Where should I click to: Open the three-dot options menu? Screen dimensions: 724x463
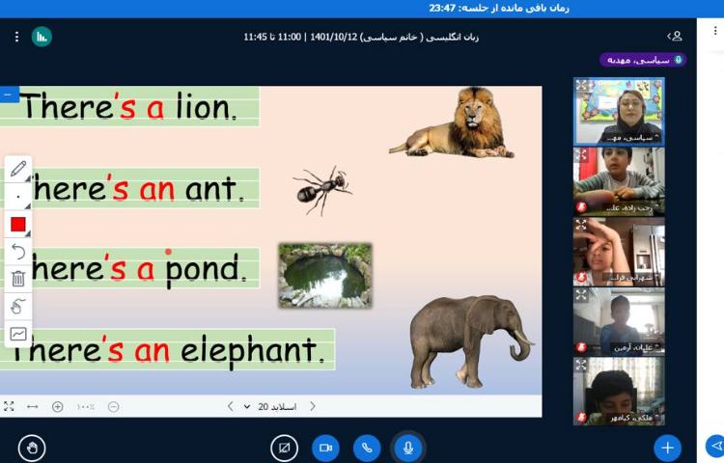[x=16, y=37]
